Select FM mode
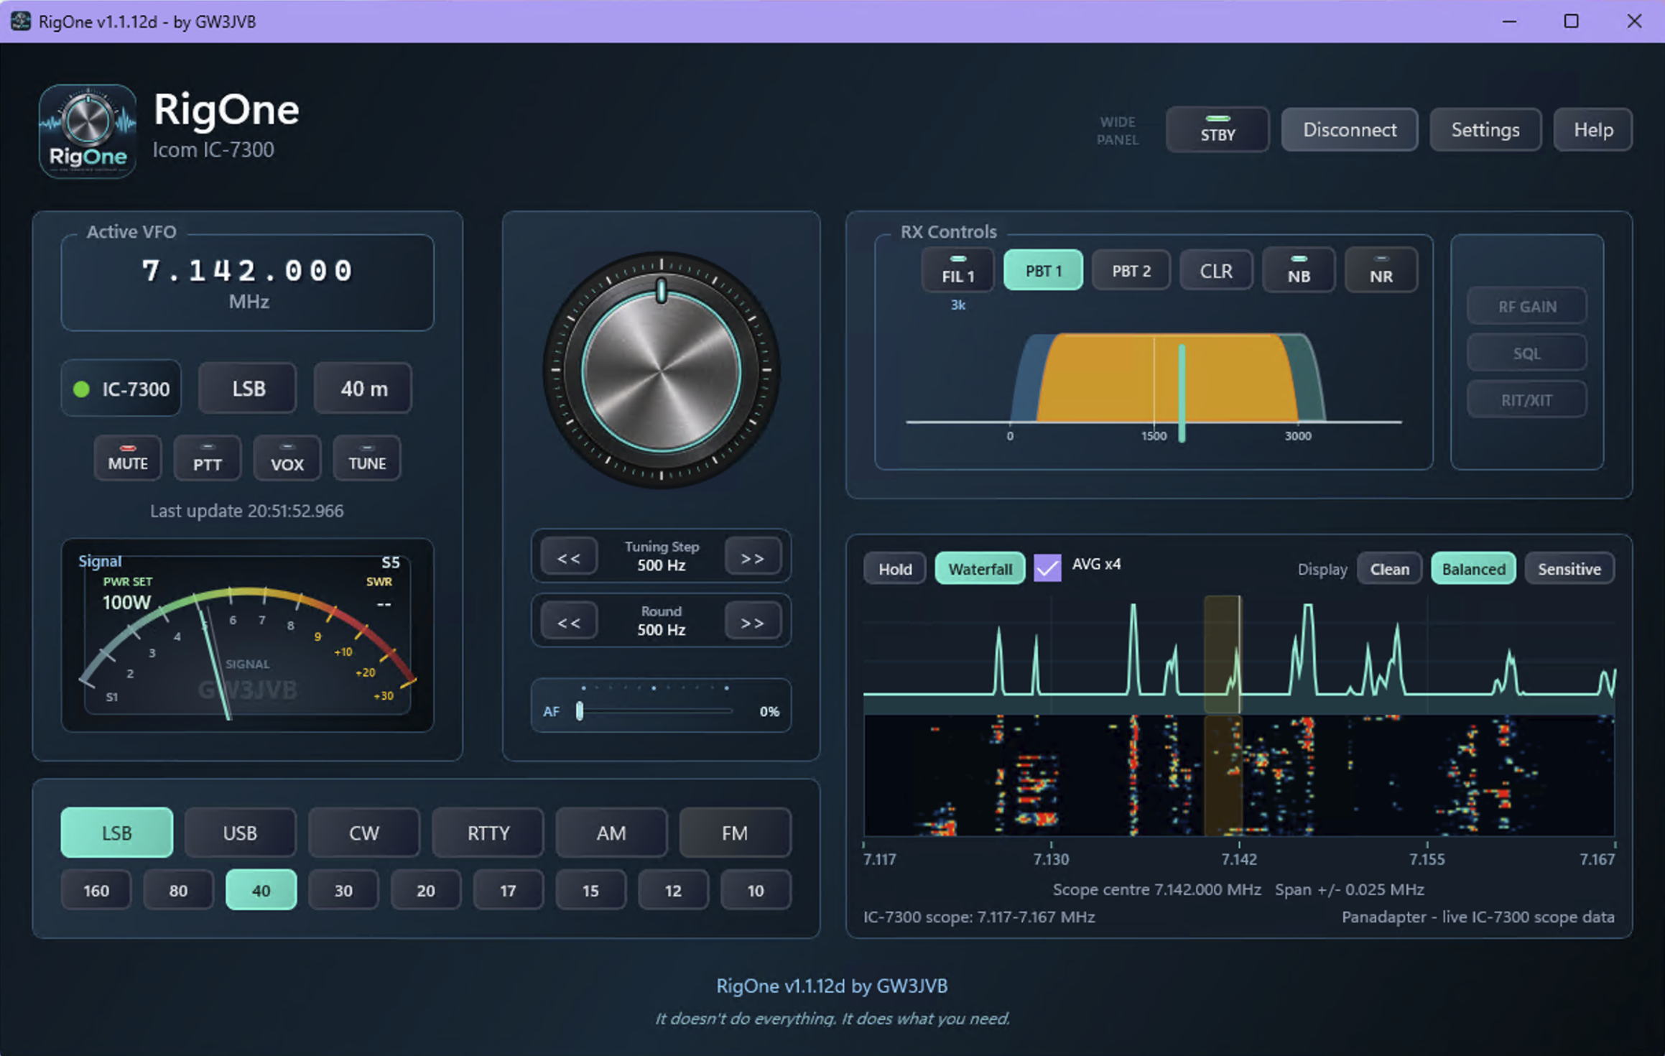 point(735,832)
